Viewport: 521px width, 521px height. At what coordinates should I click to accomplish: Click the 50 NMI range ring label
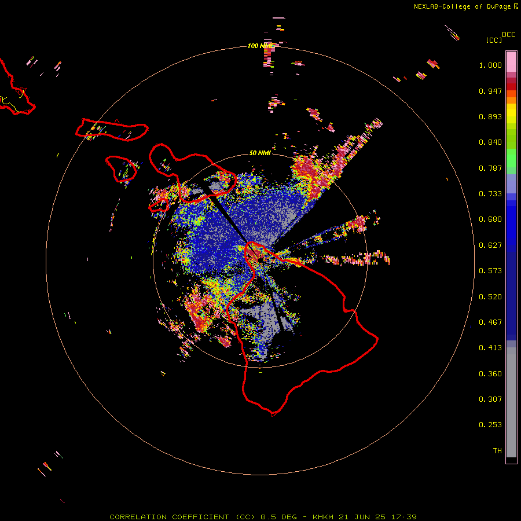click(x=260, y=153)
